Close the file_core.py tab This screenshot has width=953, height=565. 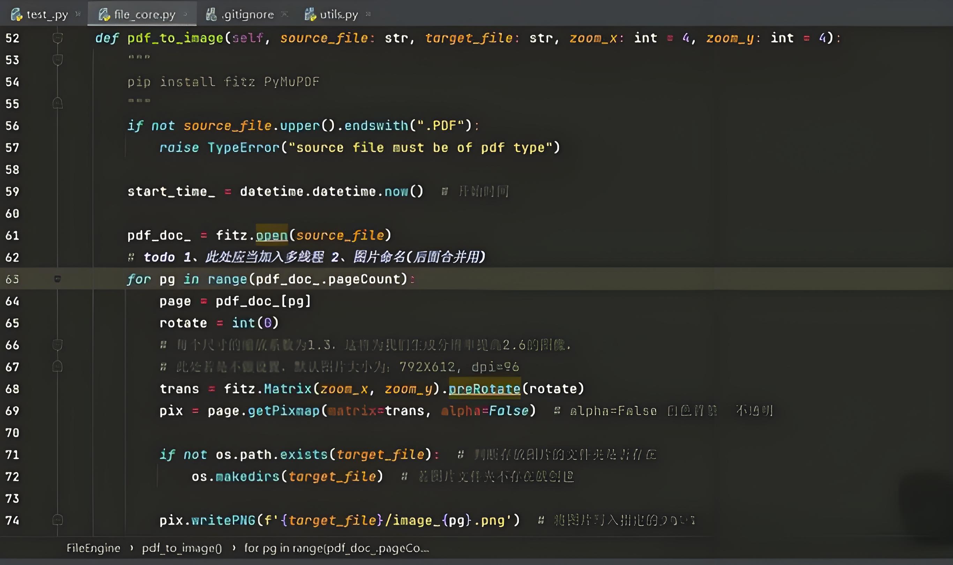pos(186,14)
